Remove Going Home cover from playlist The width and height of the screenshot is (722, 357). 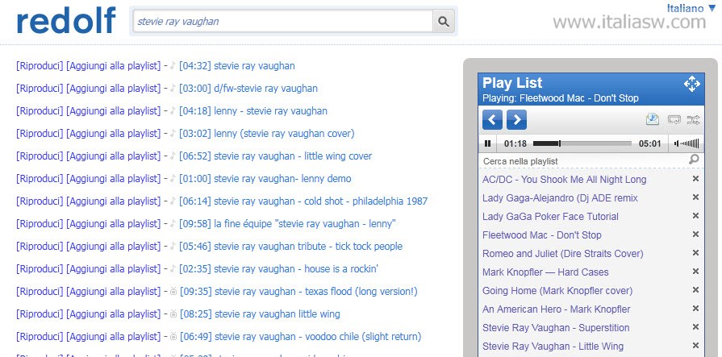[x=695, y=290]
